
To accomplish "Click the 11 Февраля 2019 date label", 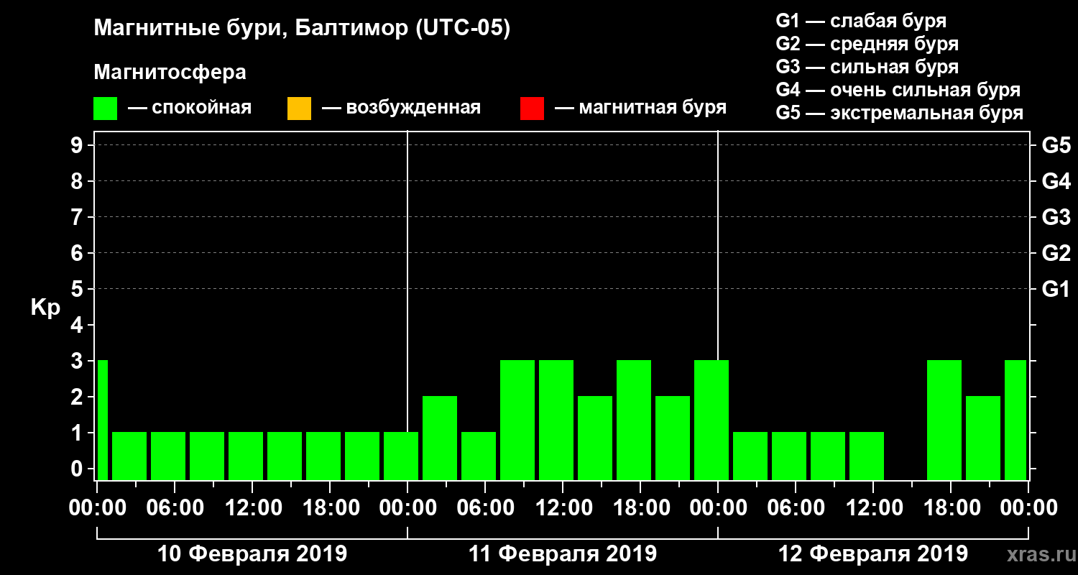I will pyautogui.click(x=563, y=554).
